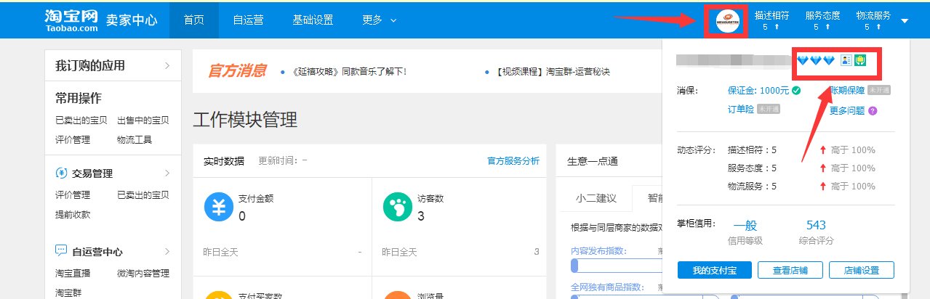Click the ID card verification badge icon

845,60
